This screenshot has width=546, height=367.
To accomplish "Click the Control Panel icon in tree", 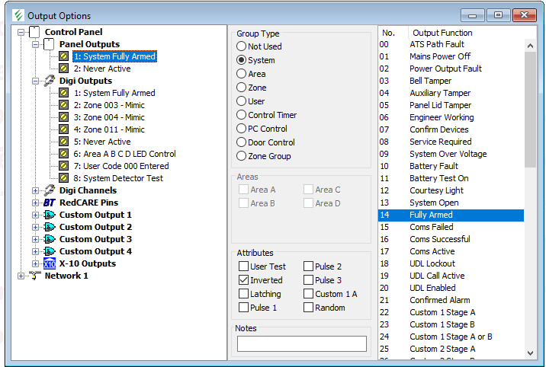I will coord(34,32).
